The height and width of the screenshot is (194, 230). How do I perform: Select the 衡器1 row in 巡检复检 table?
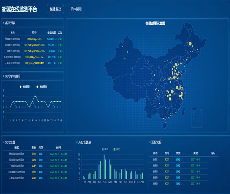155,160
